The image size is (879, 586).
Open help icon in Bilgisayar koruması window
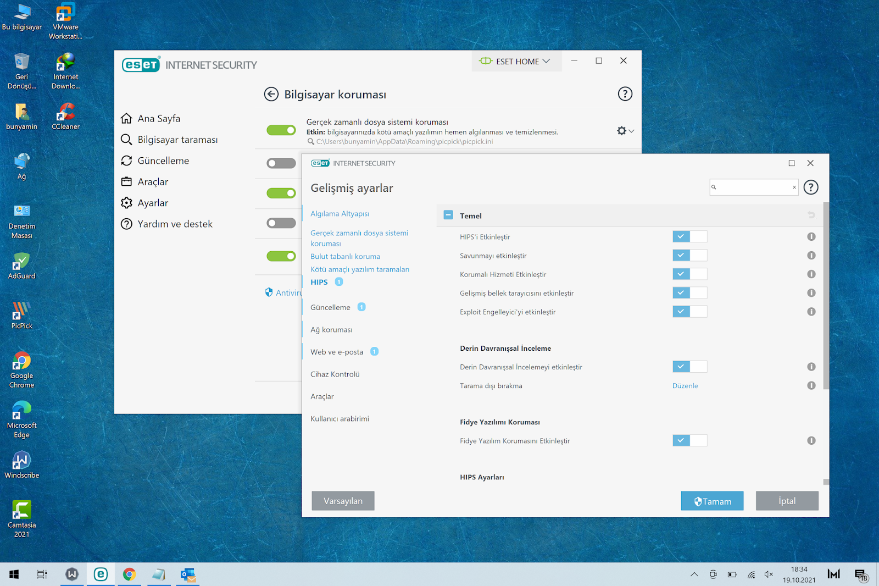(625, 94)
